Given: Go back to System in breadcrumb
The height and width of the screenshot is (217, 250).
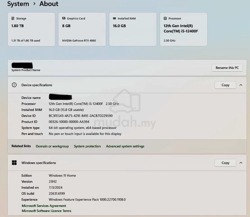Looking at the screenshot, I should pos(18,4).
